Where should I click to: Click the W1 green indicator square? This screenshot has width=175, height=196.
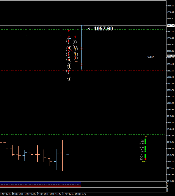click(x=145, y=157)
